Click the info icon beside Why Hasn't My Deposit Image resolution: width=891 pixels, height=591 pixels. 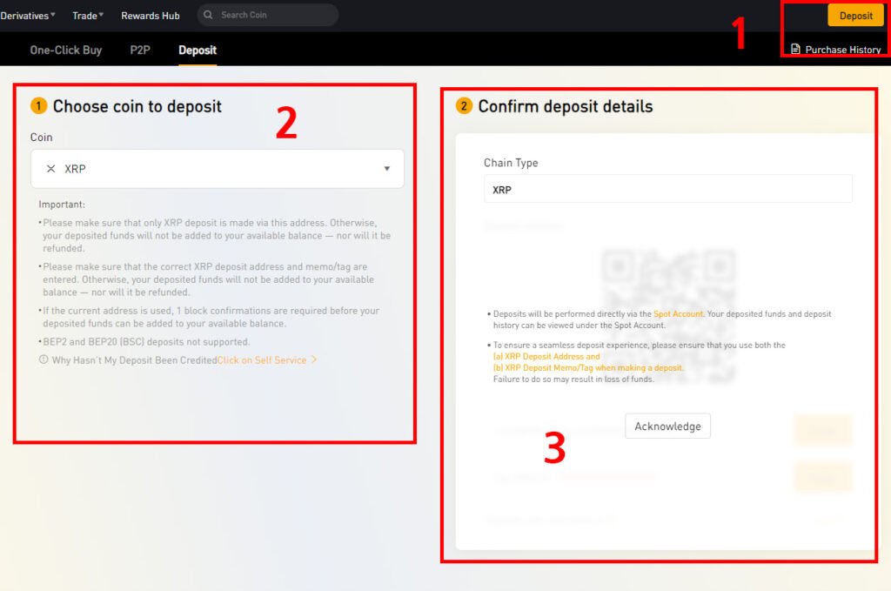coord(44,359)
